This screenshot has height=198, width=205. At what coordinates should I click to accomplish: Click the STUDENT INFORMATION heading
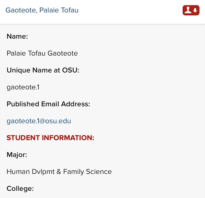click(x=50, y=138)
